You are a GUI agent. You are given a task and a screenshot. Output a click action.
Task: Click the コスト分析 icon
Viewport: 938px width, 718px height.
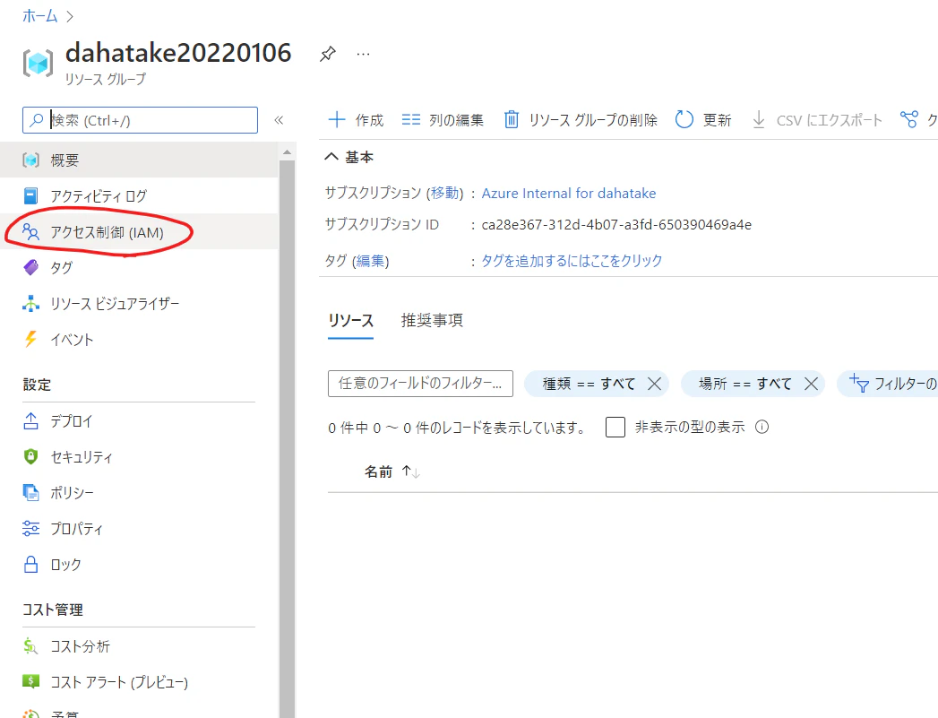tap(30, 646)
